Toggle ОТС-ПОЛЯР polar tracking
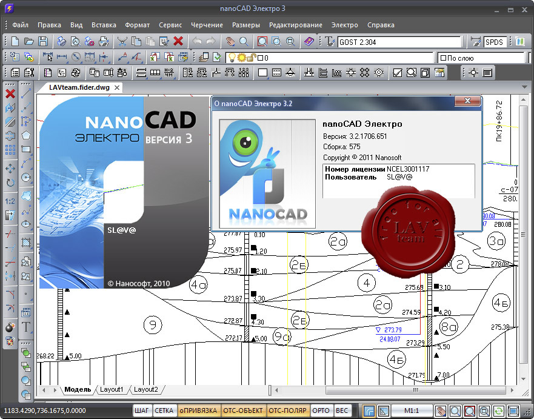This screenshot has height=419, width=534. click(x=287, y=411)
